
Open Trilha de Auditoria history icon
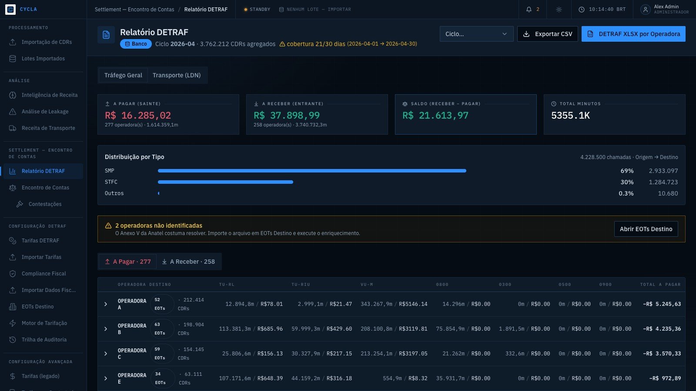13,340
